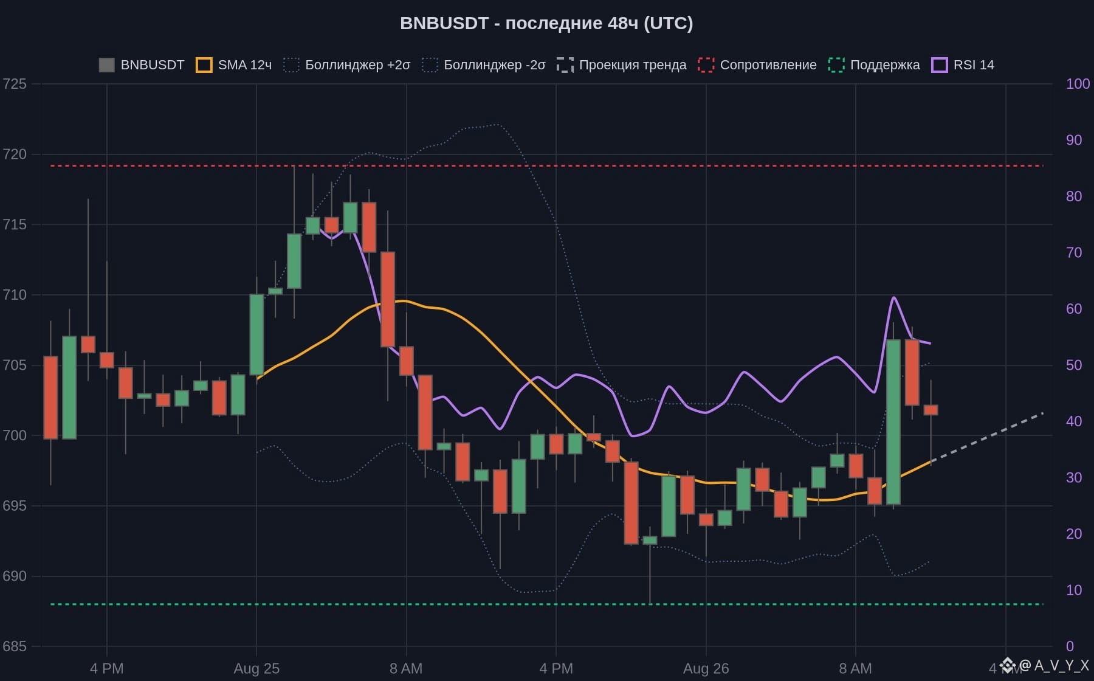Click the price axis label 690
Screen dimensions: 1094x681
pos(15,576)
